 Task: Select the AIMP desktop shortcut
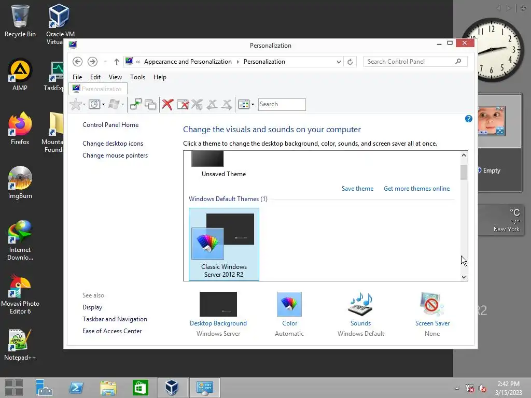20,75
